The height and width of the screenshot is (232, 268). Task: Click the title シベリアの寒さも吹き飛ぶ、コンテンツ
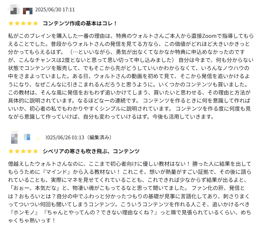point(91,151)
